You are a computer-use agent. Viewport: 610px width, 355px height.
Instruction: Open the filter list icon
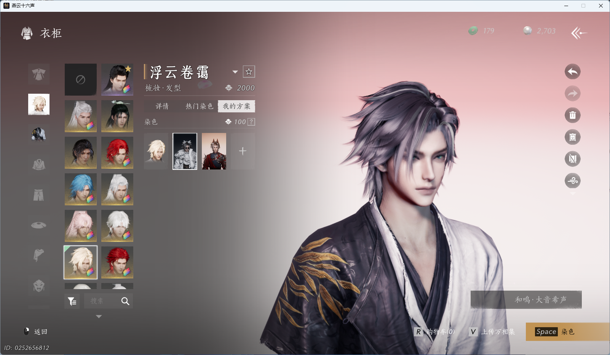click(72, 301)
